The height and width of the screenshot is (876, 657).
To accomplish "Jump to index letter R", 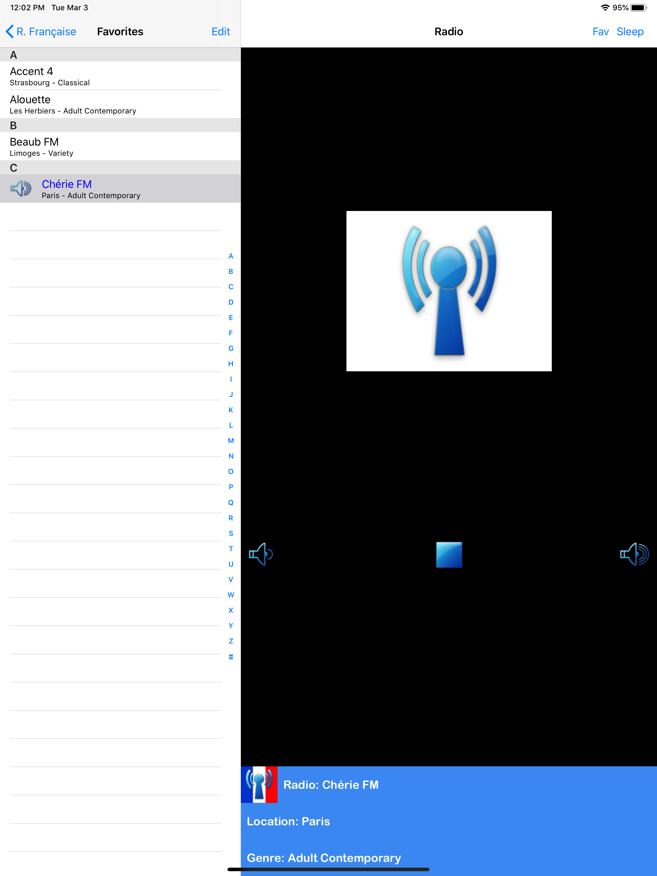I will point(231,518).
